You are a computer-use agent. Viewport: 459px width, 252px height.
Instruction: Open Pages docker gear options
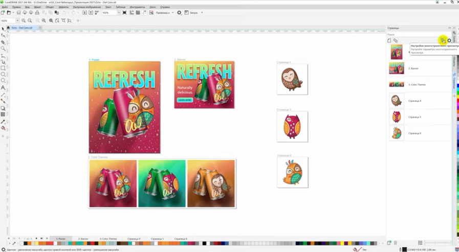[x=449, y=40]
